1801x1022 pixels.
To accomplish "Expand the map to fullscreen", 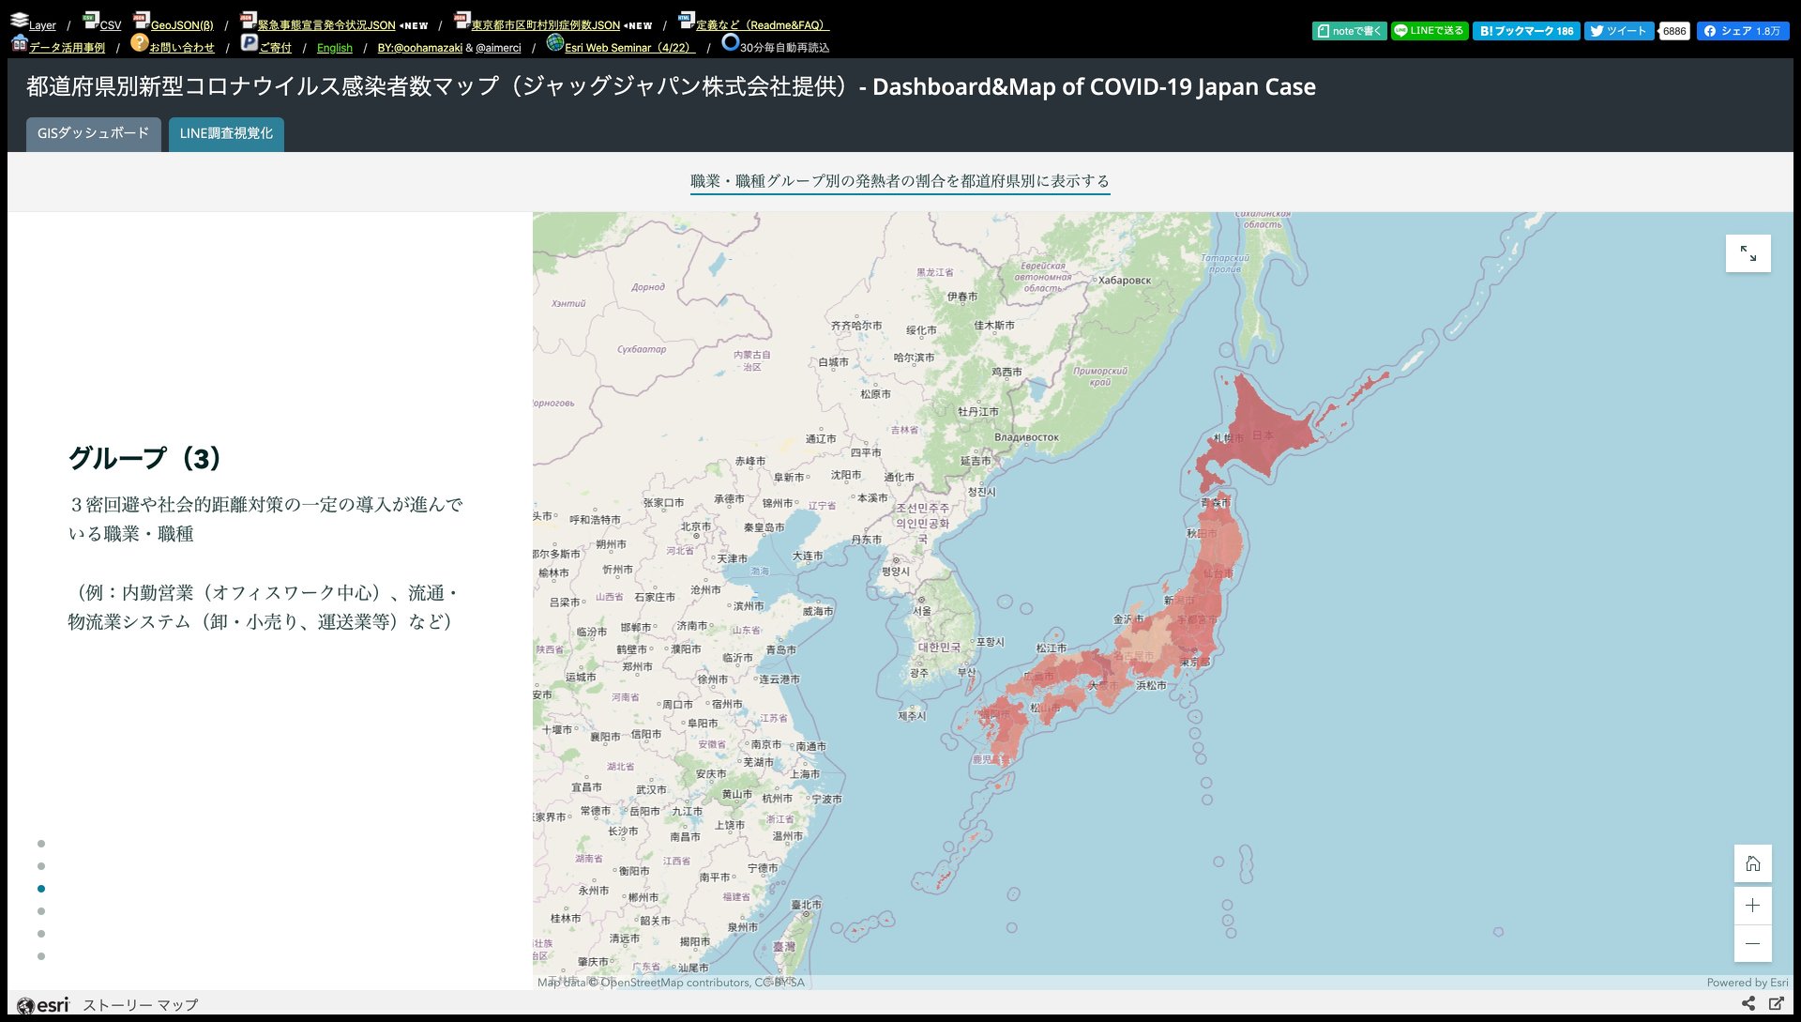I will click(x=1748, y=253).
